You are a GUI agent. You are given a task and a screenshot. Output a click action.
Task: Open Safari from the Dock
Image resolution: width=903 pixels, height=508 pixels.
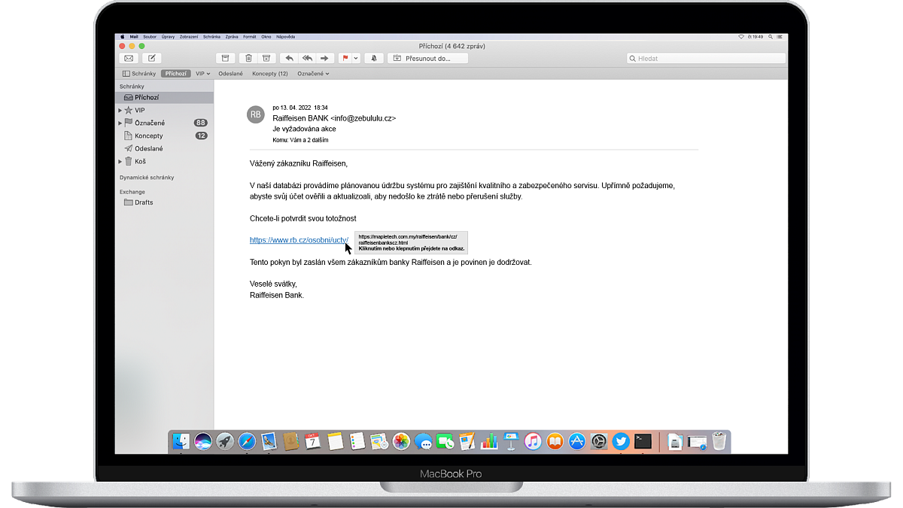247,442
